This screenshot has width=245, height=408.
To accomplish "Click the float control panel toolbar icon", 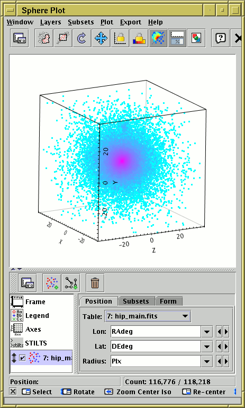I will click(20, 38).
